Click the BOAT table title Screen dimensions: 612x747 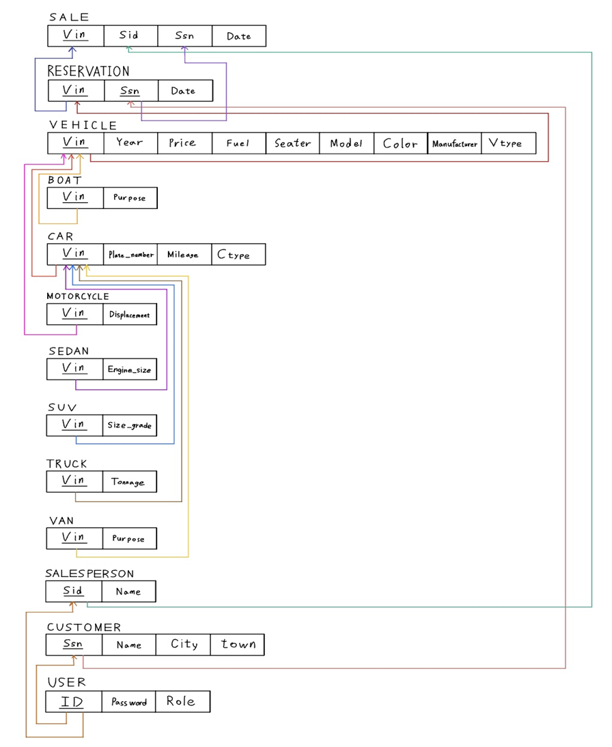(65, 180)
